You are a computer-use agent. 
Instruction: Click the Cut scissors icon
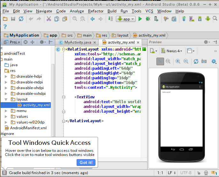click(x=49, y=19)
